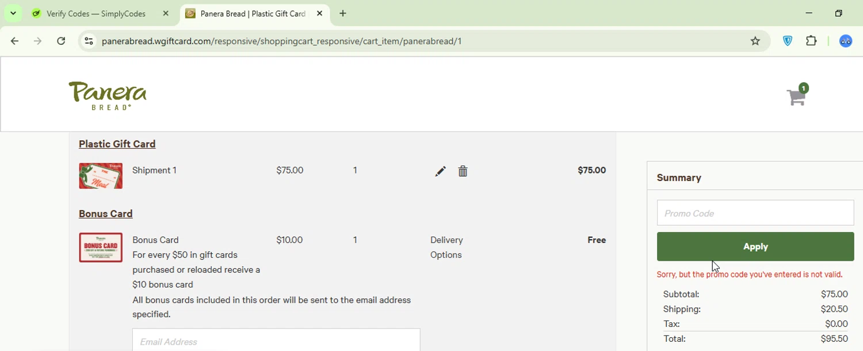
Task: Open the browser profile avatar
Action: (x=846, y=41)
